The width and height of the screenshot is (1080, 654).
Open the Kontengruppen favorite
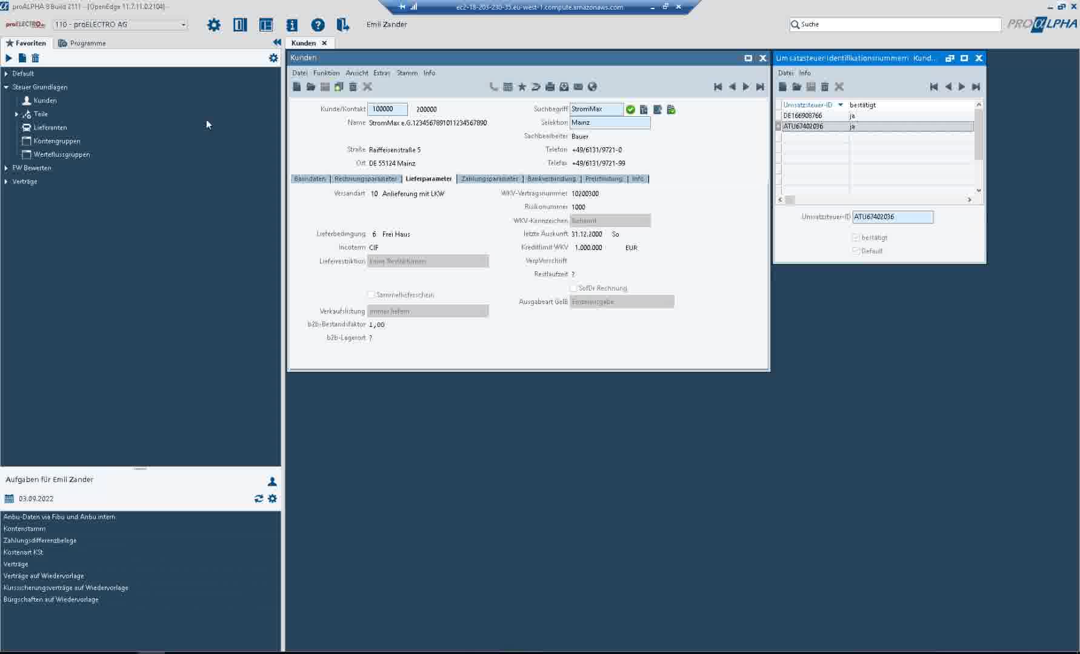point(57,140)
